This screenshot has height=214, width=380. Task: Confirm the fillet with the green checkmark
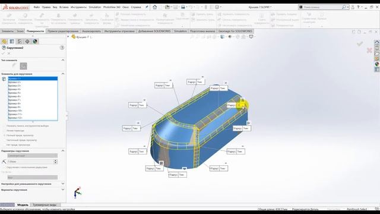tap(3, 53)
